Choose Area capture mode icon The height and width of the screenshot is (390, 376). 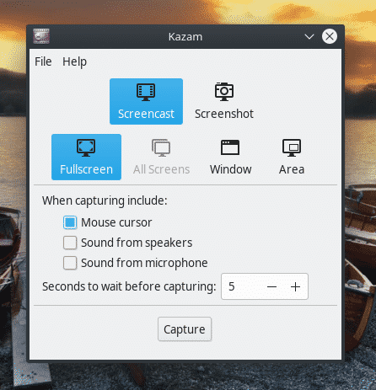point(292,147)
